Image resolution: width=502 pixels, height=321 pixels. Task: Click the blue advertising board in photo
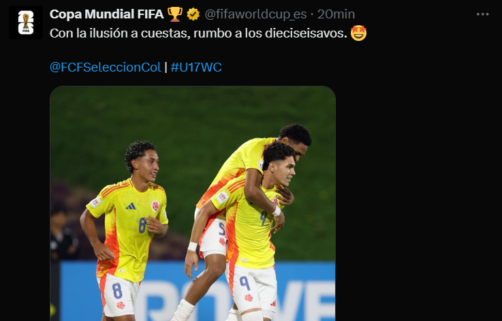pos(197,291)
